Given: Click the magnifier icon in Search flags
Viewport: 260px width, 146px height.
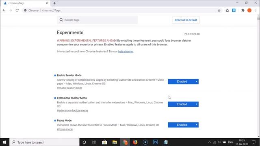Looking at the screenshot, I should (61, 20).
